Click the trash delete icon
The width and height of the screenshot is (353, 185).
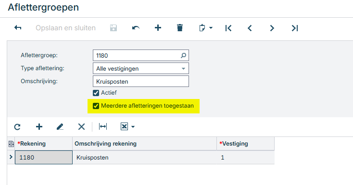[x=180, y=28]
